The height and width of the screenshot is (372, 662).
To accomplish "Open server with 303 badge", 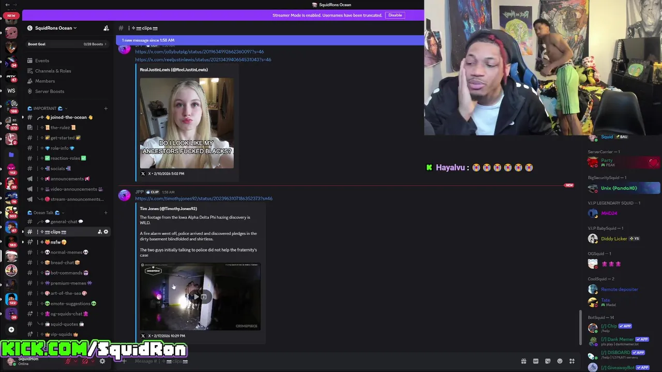I will (11, 213).
